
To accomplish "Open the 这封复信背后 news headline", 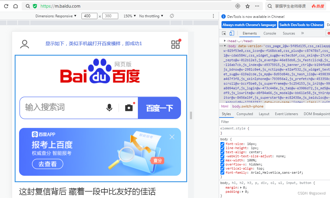I will pos(87,192).
